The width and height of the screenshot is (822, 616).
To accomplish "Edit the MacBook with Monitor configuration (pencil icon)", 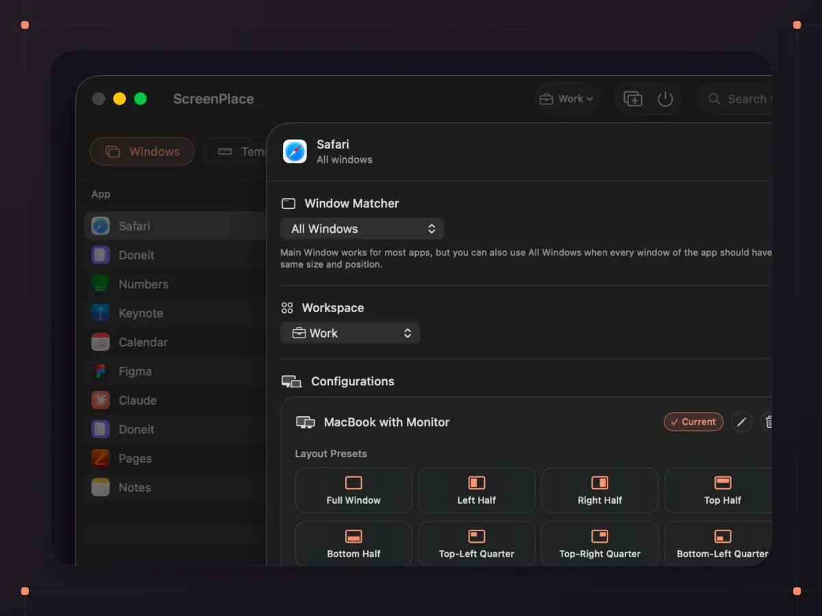I will pyautogui.click(x=742, y=422).
